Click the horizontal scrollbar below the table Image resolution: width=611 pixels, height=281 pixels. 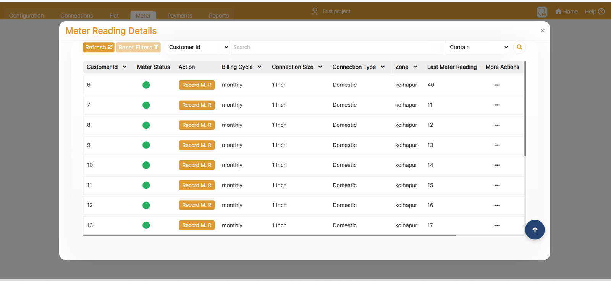[269, 235]
